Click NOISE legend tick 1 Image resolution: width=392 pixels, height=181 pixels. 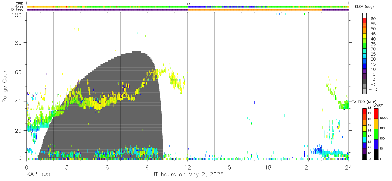[381, 159]
